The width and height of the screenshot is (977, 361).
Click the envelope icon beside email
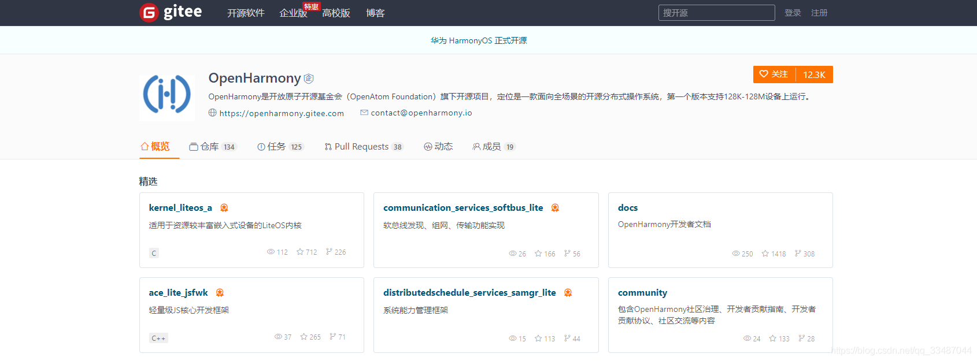(x=364, y=113)
